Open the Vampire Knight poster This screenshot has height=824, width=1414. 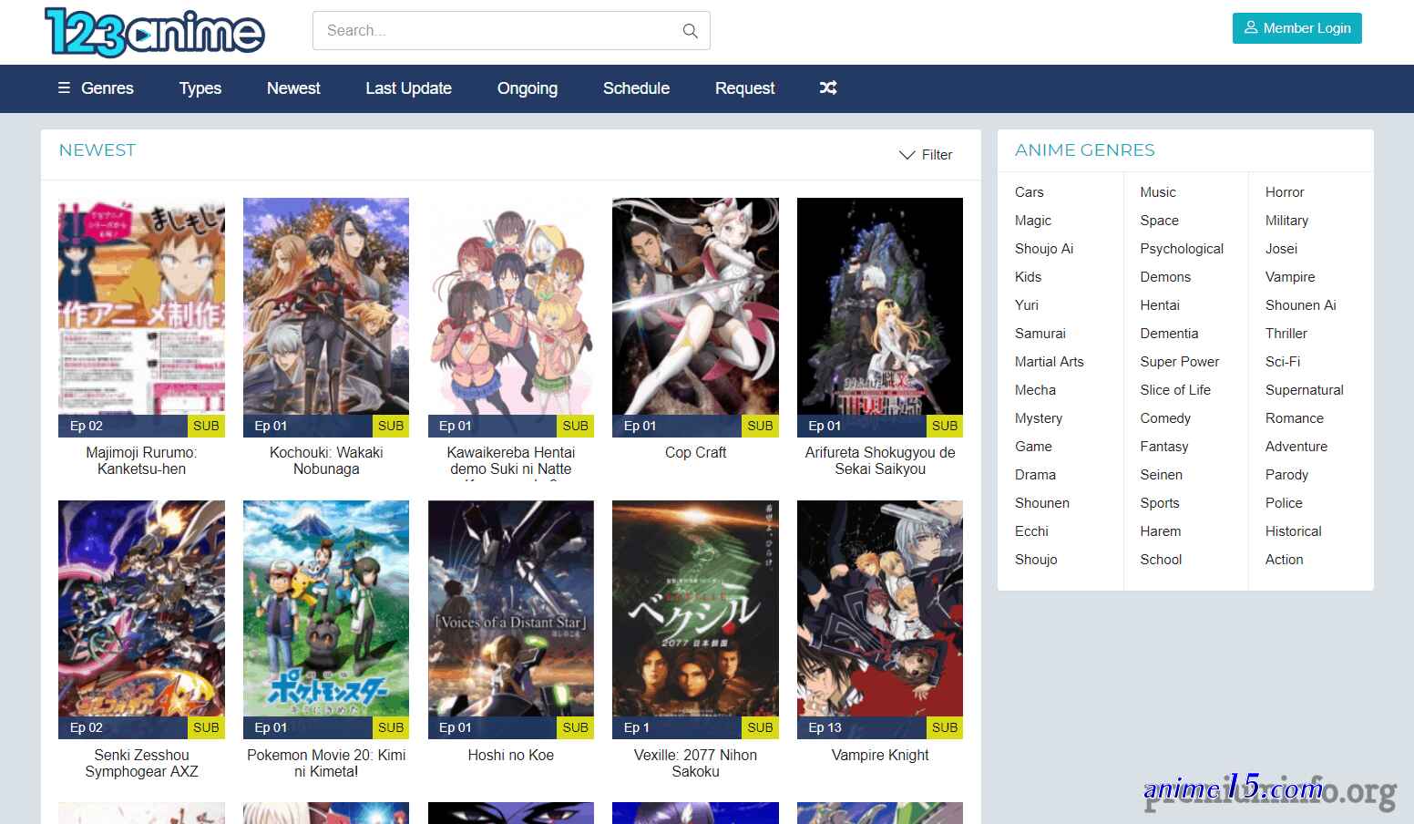(880, 620)
